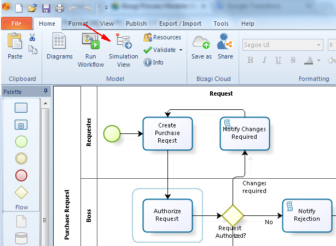336x246 pixels.
Task: Open the File menu
Action: [16, 24]
